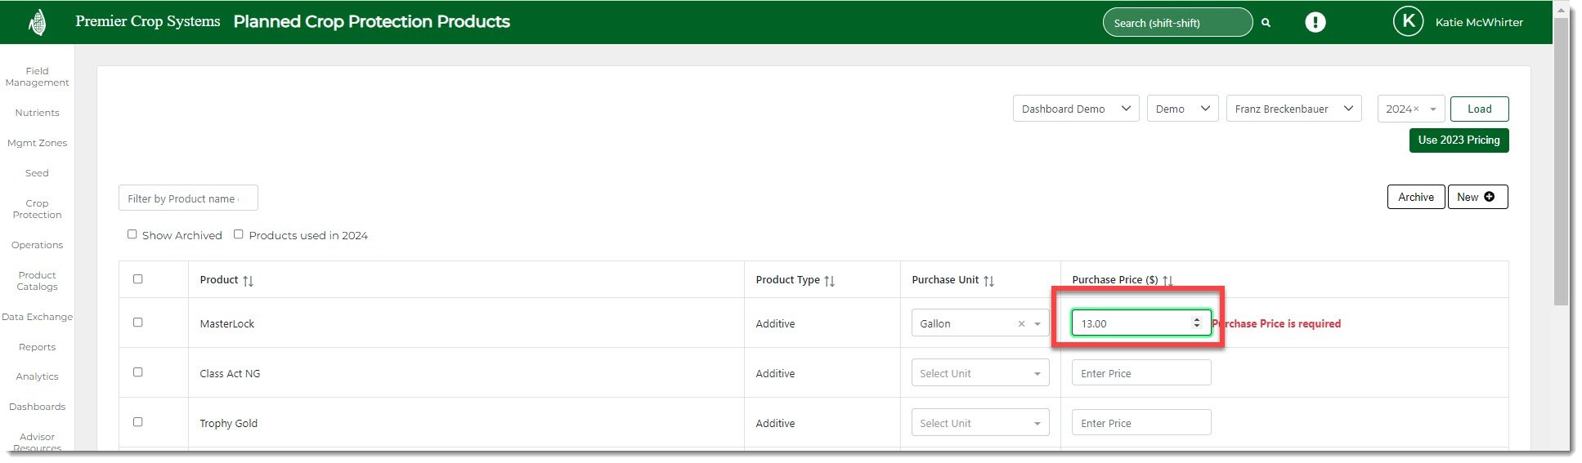Click the search magnifier icon
Viewport: 1582px width, 463px height.
click(x=1266, y=23)
